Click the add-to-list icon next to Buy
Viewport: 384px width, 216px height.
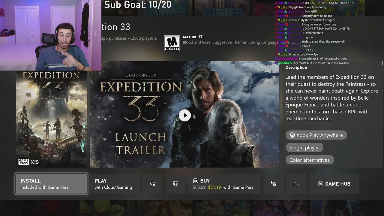pyautogui.click(x=273, y=184)
